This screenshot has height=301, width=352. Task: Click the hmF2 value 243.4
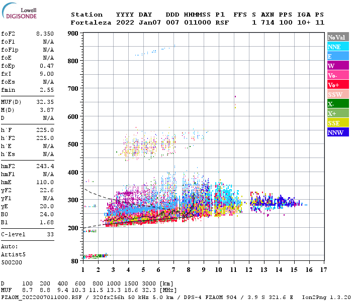45,166
